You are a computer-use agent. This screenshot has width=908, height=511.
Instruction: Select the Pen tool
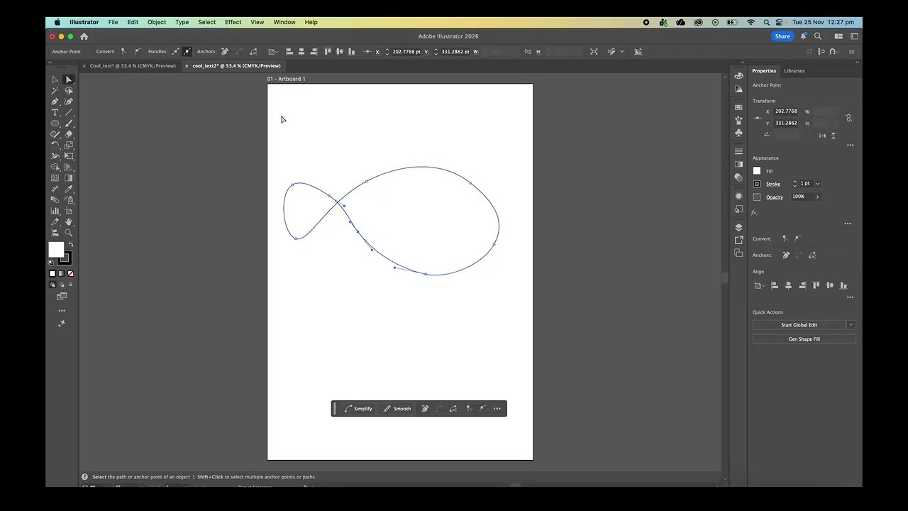click(x=55, y=101)
